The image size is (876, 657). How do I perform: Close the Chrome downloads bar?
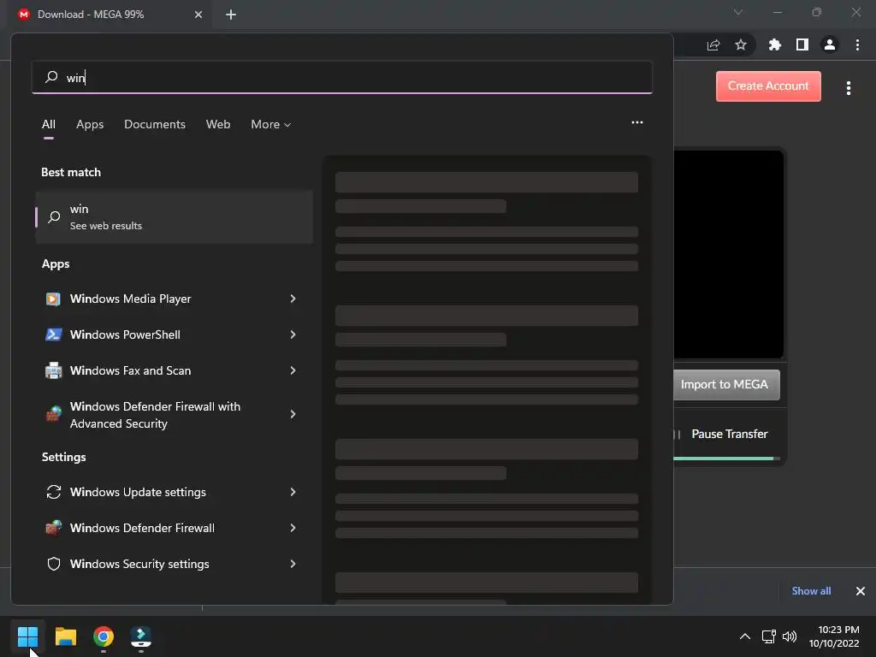coord(861,591)
